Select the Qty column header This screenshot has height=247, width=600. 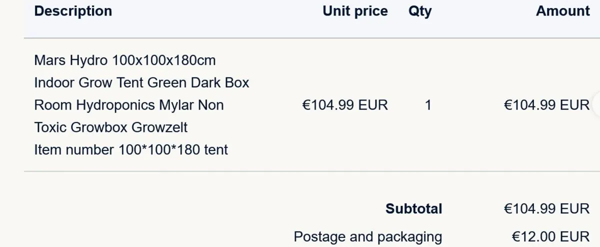[419, 11]
